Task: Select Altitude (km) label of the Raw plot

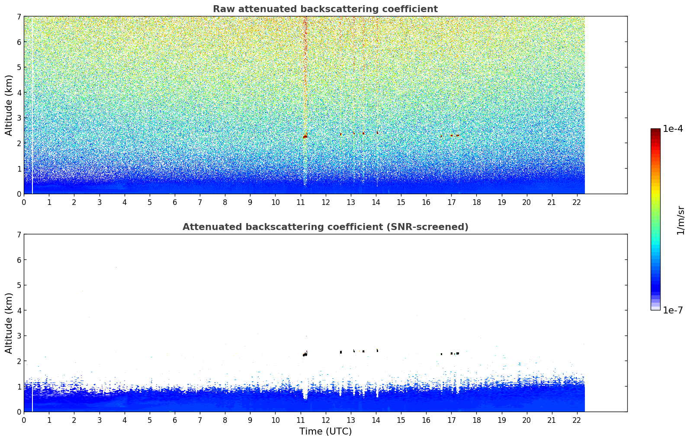Action: point(9,105)
